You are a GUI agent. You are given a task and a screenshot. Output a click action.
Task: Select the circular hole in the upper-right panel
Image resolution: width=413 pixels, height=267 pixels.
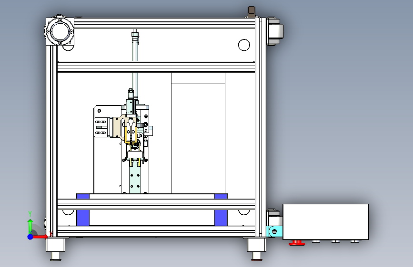coord(244,45)
